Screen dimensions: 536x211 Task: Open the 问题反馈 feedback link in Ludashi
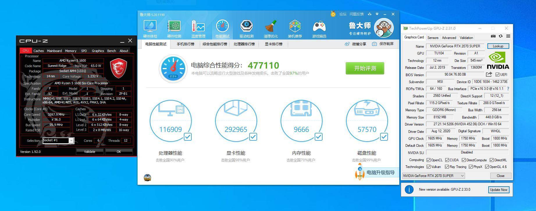click(357, 14)
